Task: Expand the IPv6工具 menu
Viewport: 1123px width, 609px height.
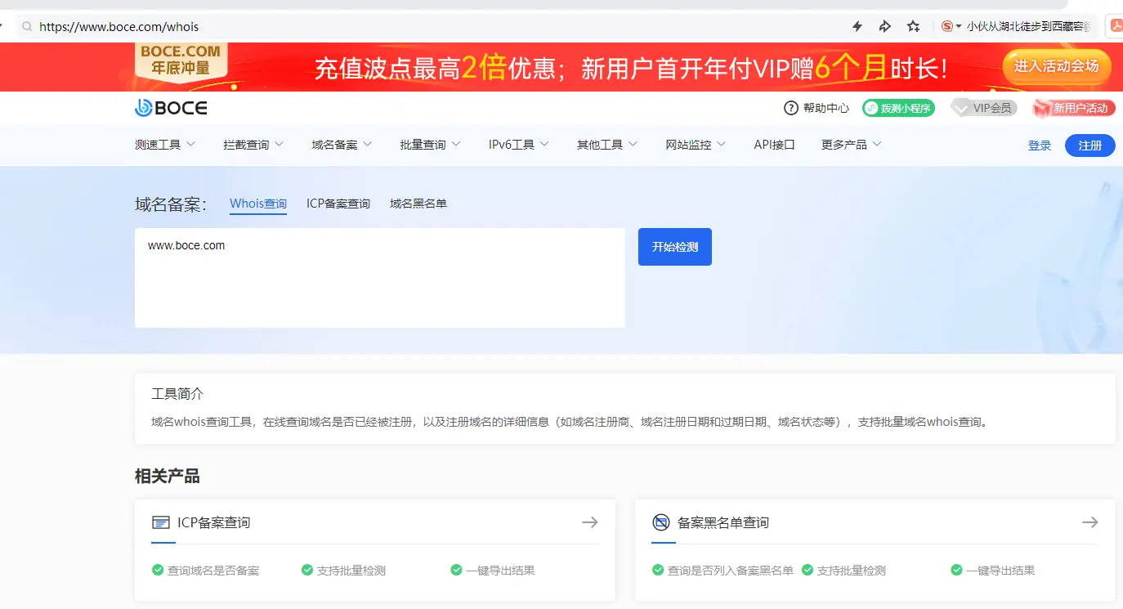Action: pos(518,145)
